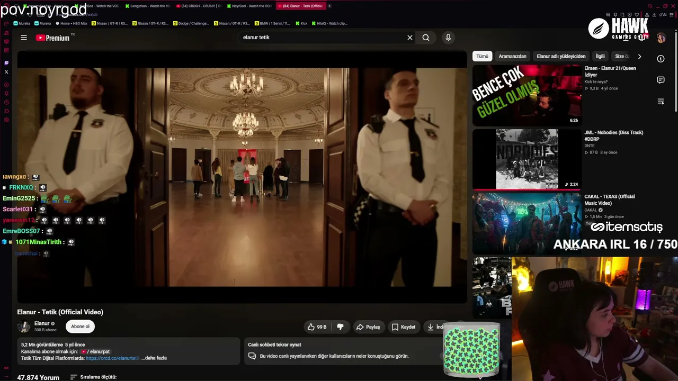This screenshot has height=381, width=678.
Task: Open the 'Elanur' channel name link
Action: tap(42, 323)
